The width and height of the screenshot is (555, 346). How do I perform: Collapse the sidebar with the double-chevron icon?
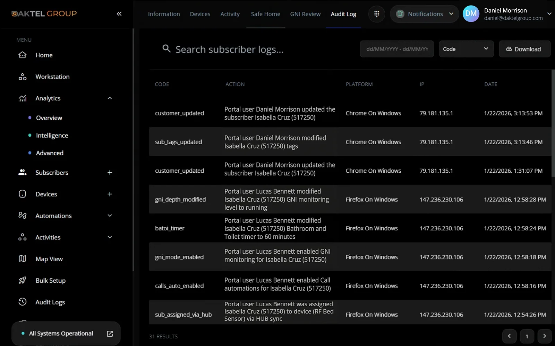[119, 14]
